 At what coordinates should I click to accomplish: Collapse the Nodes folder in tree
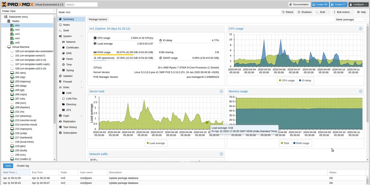click(x=6, y=21)
